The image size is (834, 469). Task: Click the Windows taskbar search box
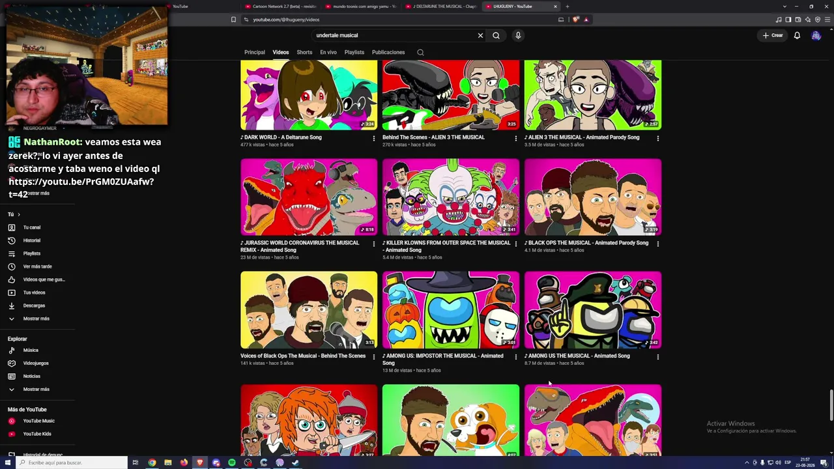pyautogui.click(x=70, y=462)
